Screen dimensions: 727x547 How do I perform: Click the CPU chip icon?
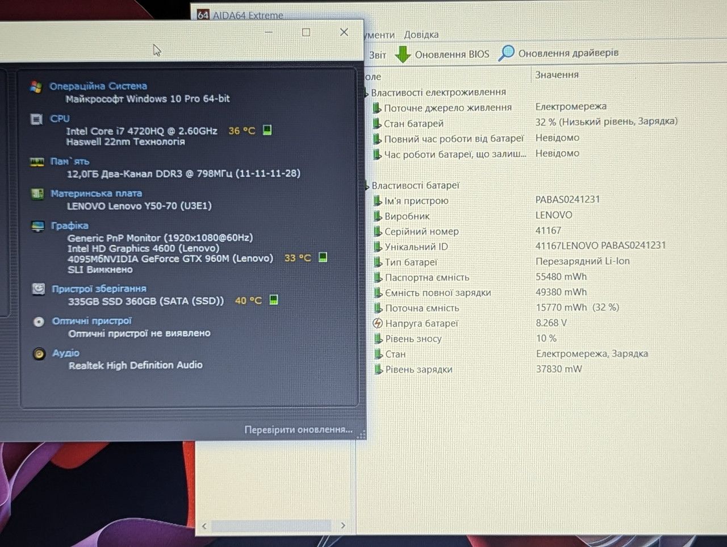tap(36, 119)
